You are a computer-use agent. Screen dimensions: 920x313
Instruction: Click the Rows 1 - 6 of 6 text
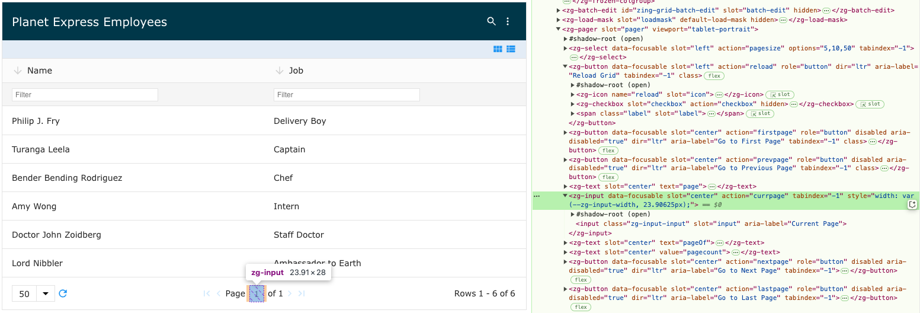[485, 293]
